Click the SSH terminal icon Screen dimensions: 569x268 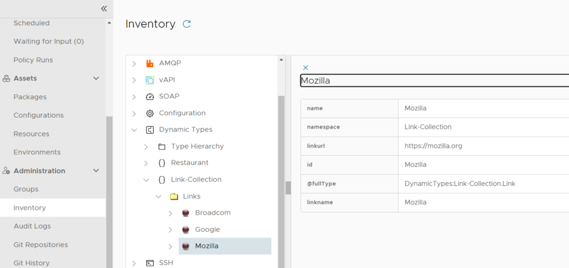click(x=149, y=263)
